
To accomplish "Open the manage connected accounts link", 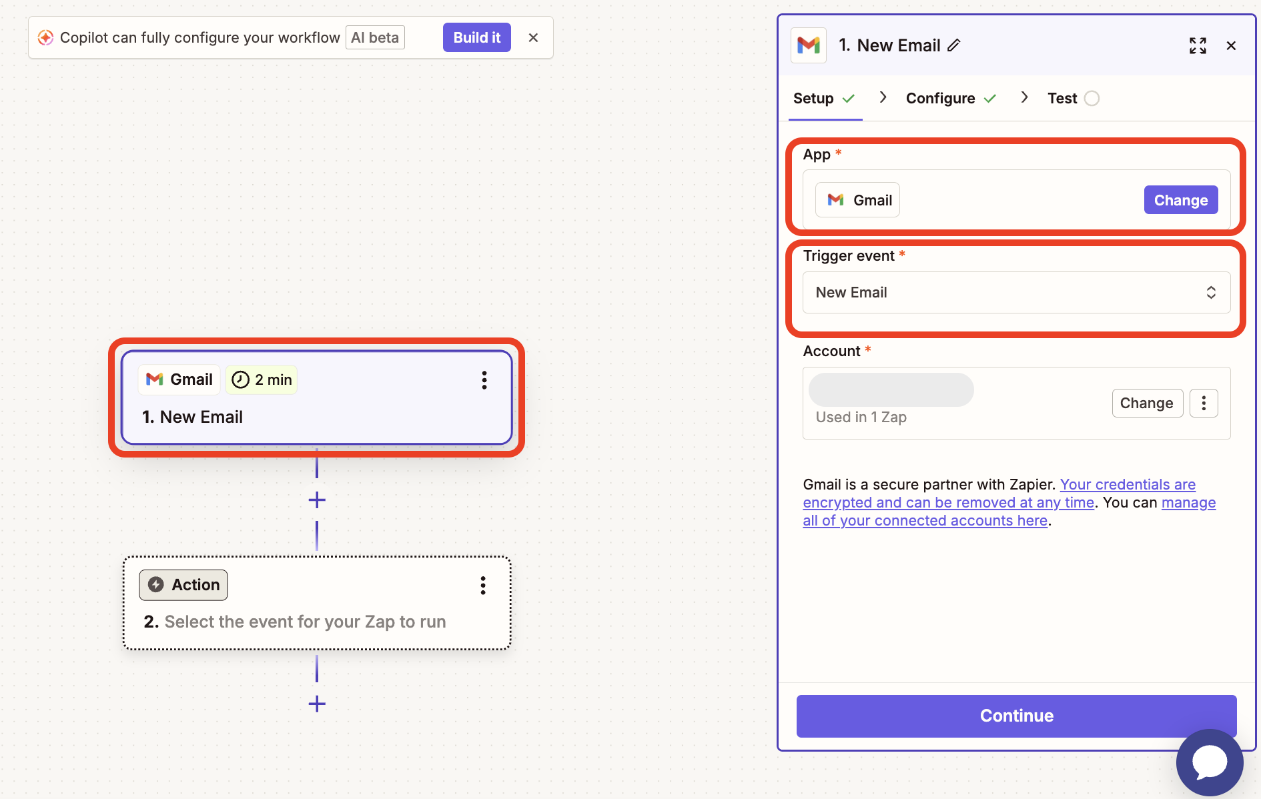I will [x=1009, y=512].
